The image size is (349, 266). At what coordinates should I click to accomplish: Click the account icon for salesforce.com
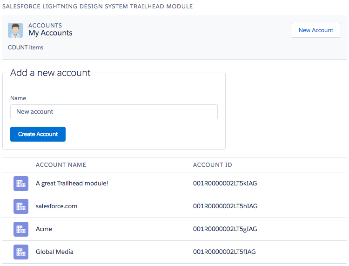(x=21, y=206)
